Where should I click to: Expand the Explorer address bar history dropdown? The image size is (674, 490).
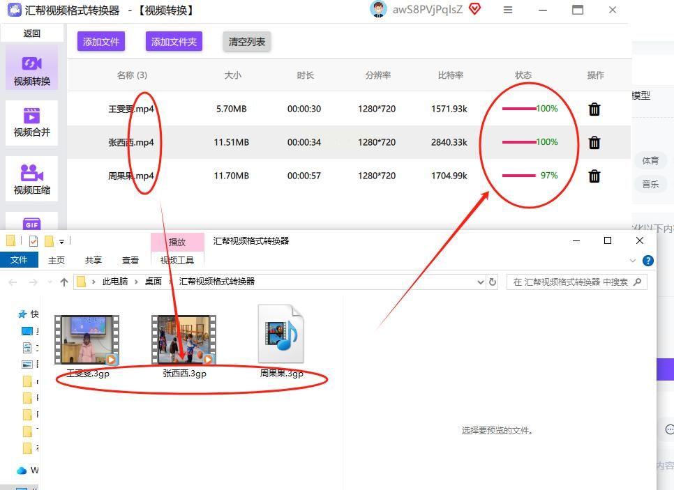tap(480, 282)
